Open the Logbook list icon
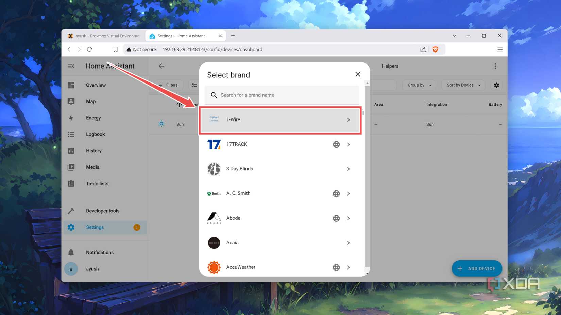Viewport: 561px width, 315px height. pos(71,134)
